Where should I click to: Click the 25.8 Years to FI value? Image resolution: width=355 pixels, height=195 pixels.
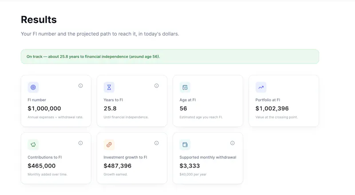110,109
